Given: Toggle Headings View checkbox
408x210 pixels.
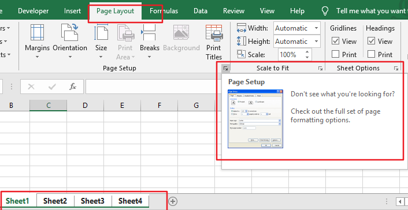Looking at the screenshot, I should pos(372,41).
